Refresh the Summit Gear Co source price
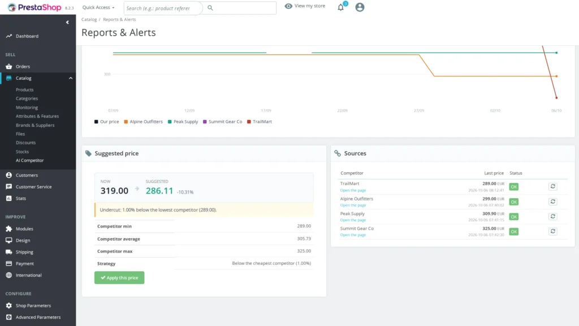 pyautogui.click(x=553, y=231)
